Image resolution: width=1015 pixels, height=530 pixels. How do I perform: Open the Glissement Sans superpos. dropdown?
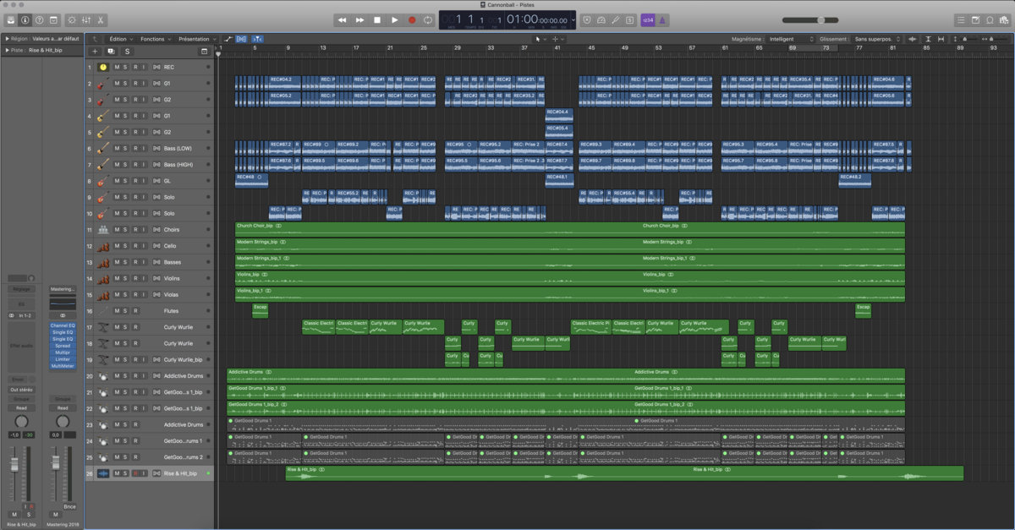[x=877, y=39]
